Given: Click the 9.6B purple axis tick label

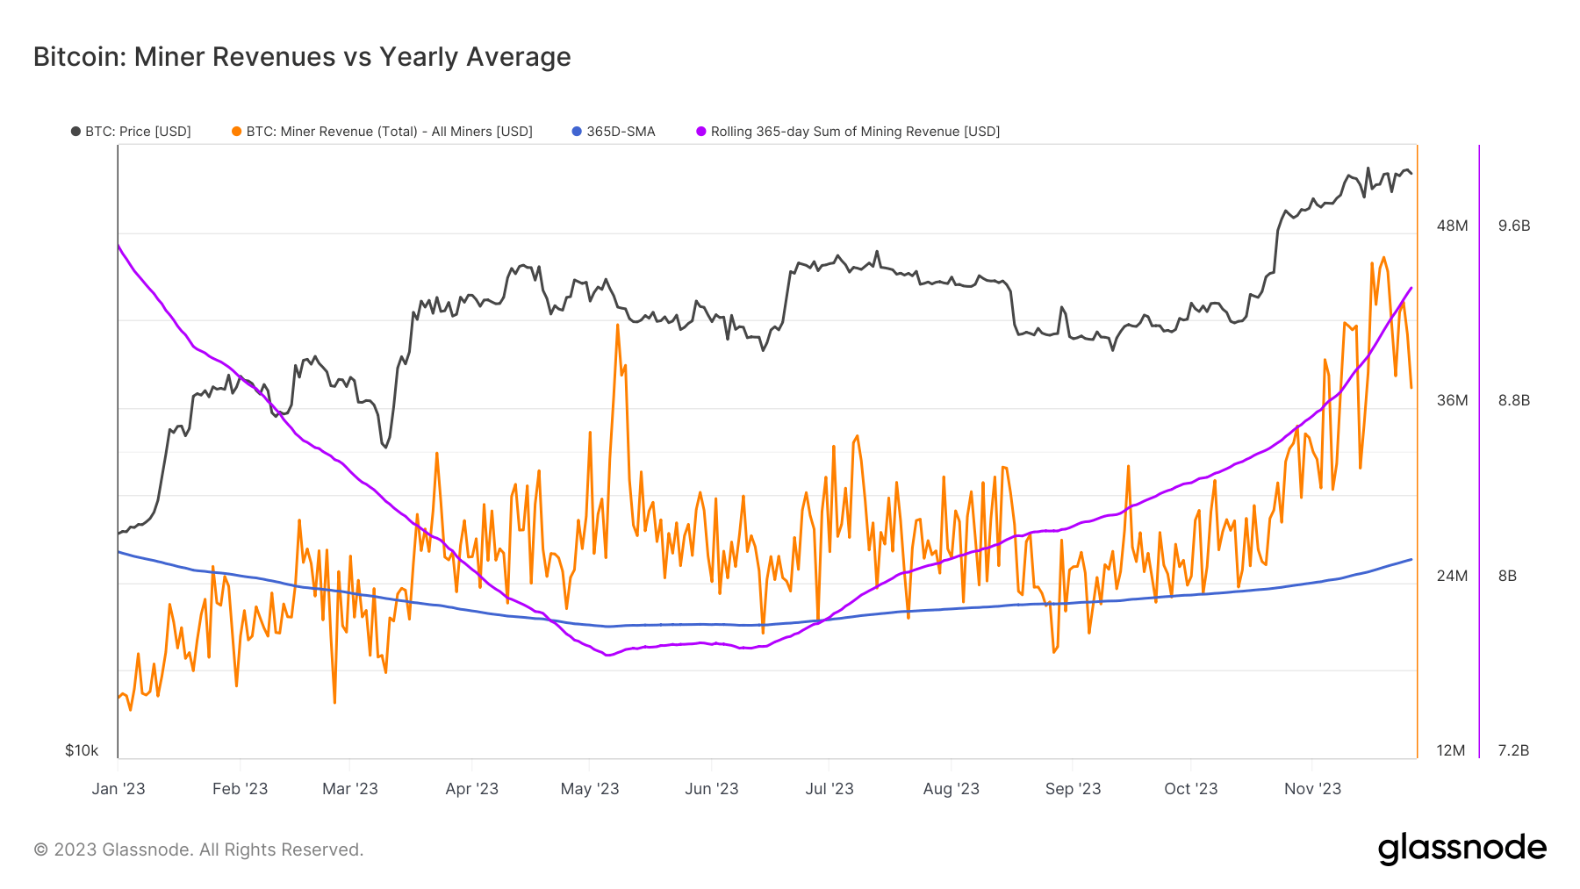Looking at the screenshot, I should pos(1514,226).
